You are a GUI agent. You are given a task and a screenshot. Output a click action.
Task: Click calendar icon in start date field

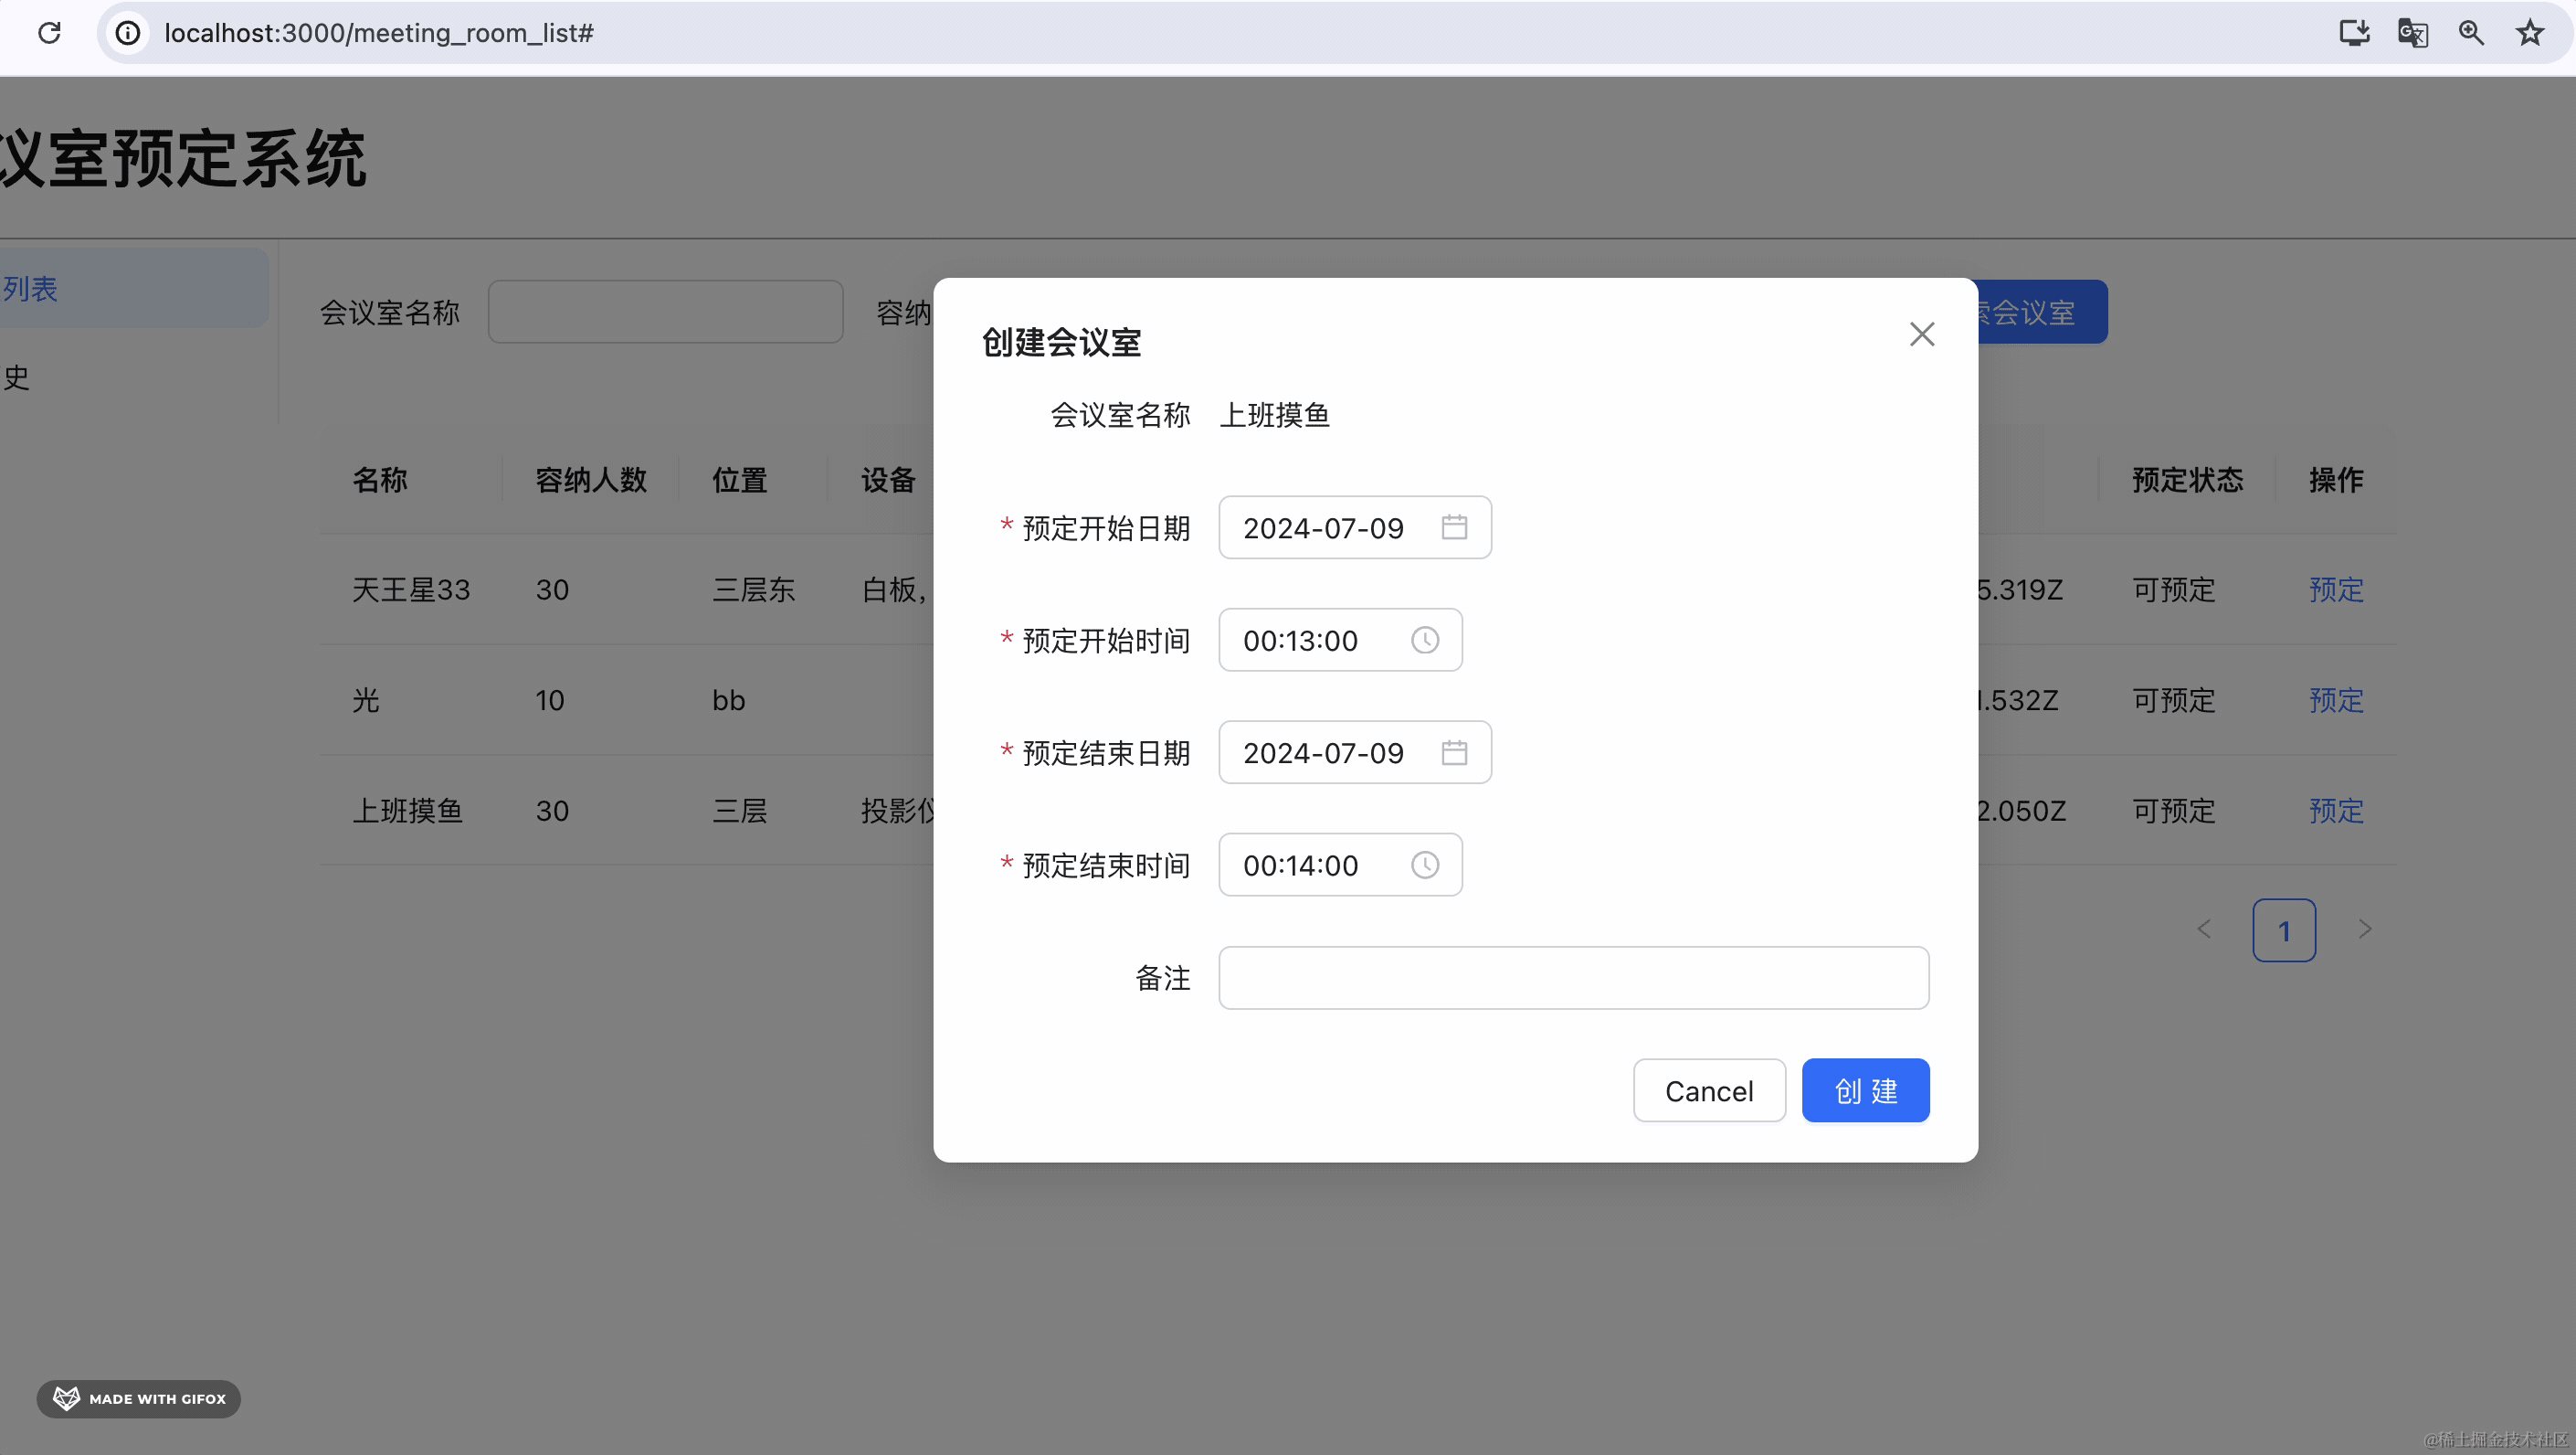[1454, 527]
